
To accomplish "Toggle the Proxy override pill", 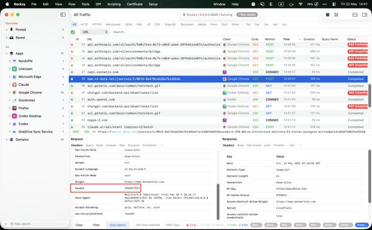I will pyautogui.click(x=362, y=225).
